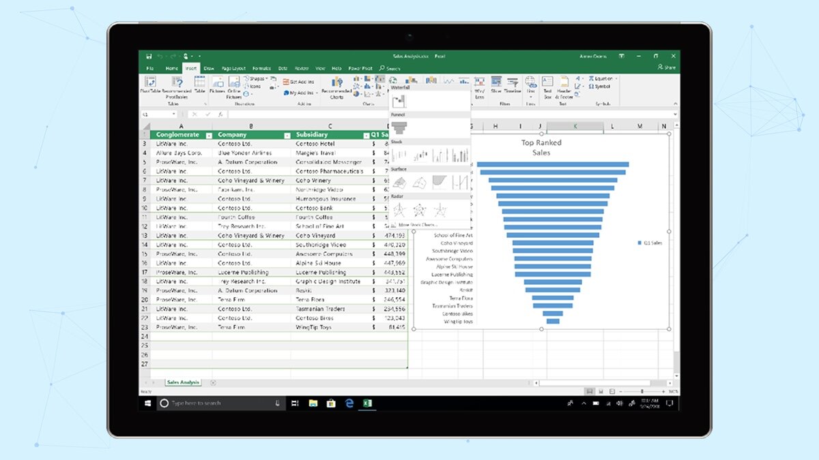The image size is (819, 460).
Task: Open the Company column filter dropdown
Action: (287, 135)
